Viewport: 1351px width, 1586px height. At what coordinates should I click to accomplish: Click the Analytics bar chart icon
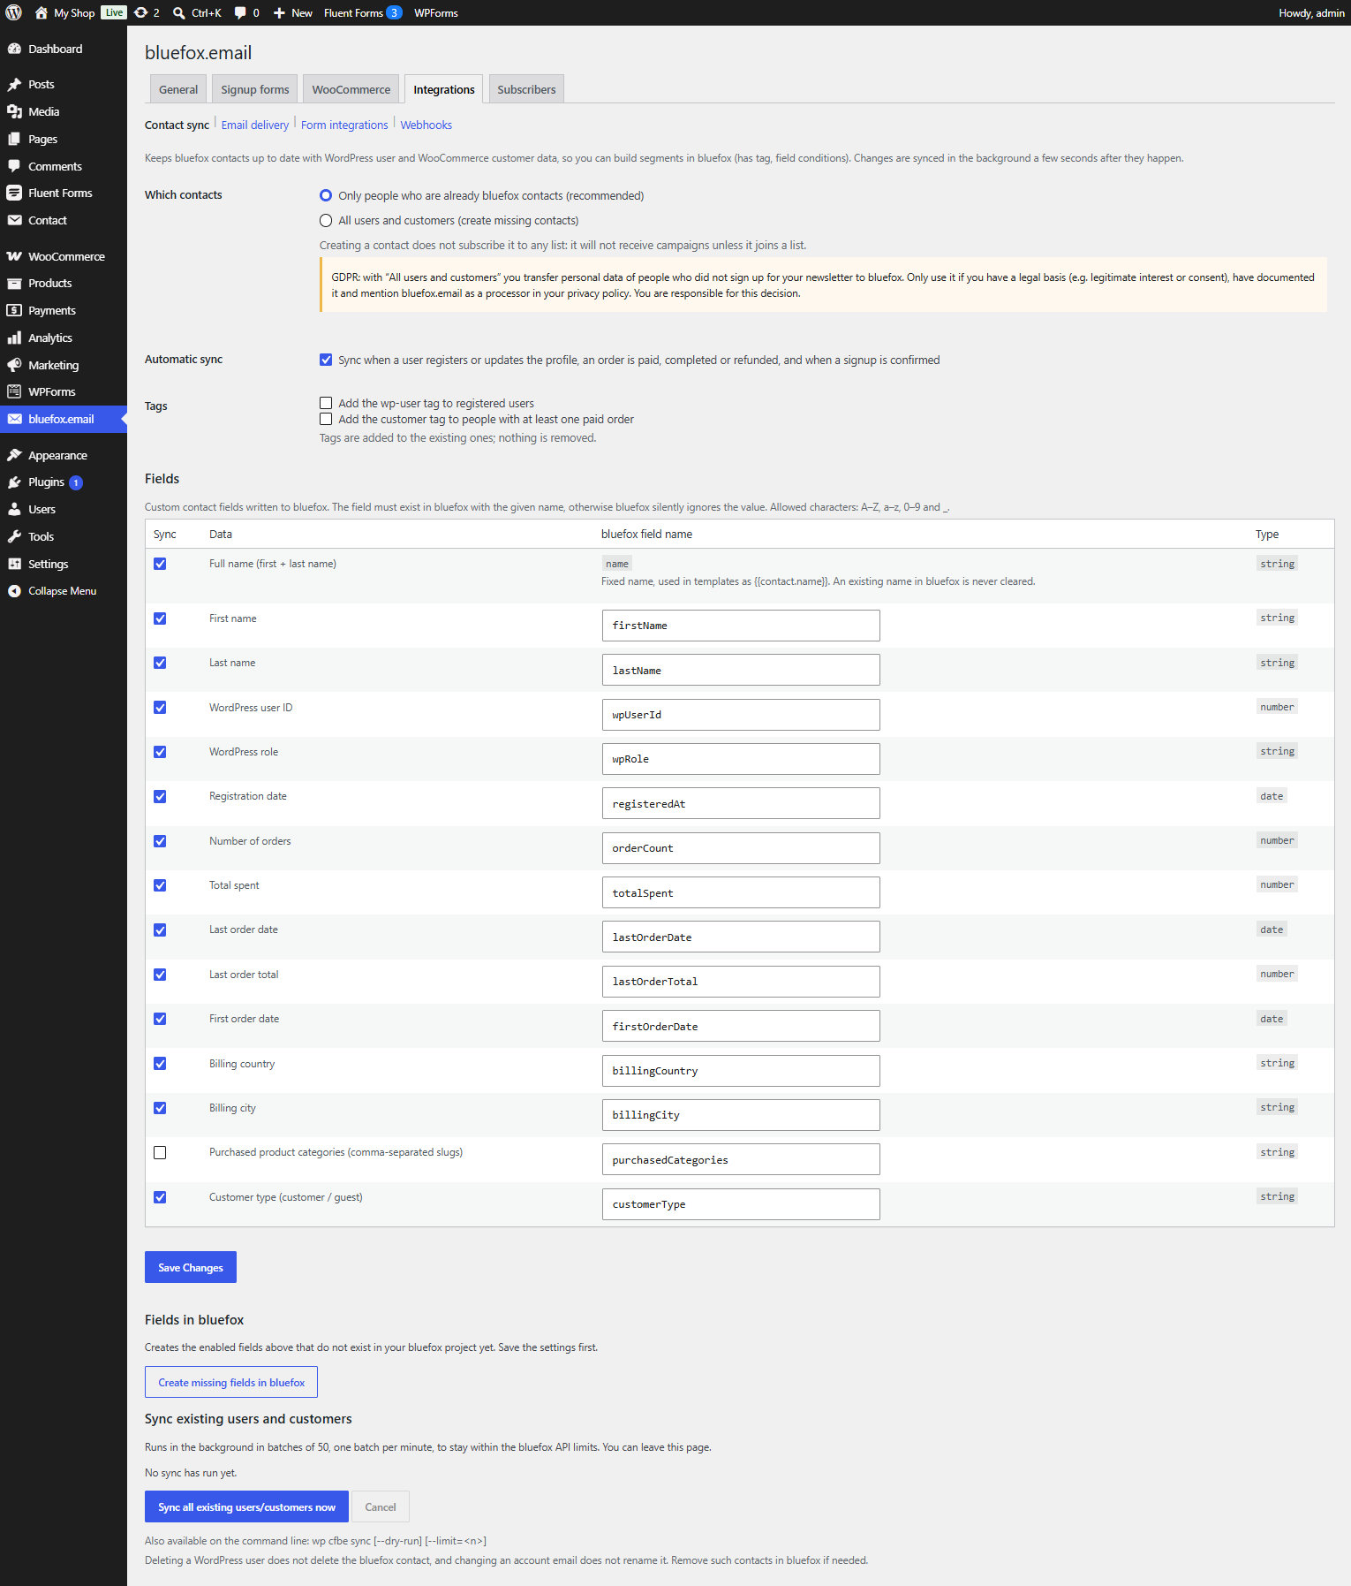[14, 338]
